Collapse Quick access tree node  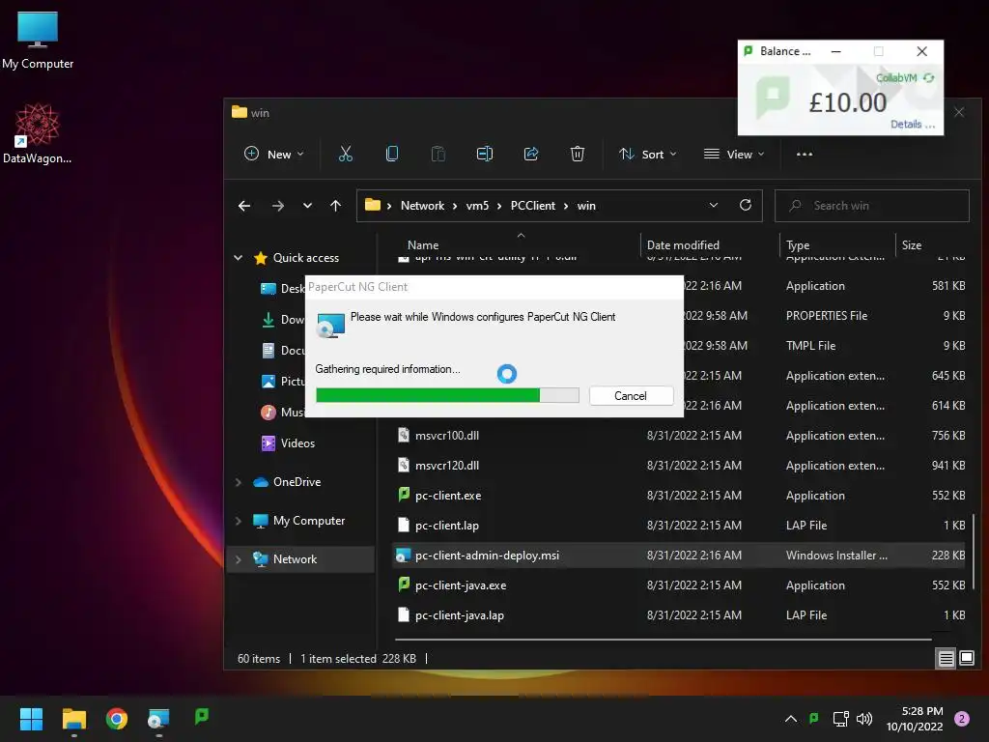pyautogui.click(x=239, y=257)
